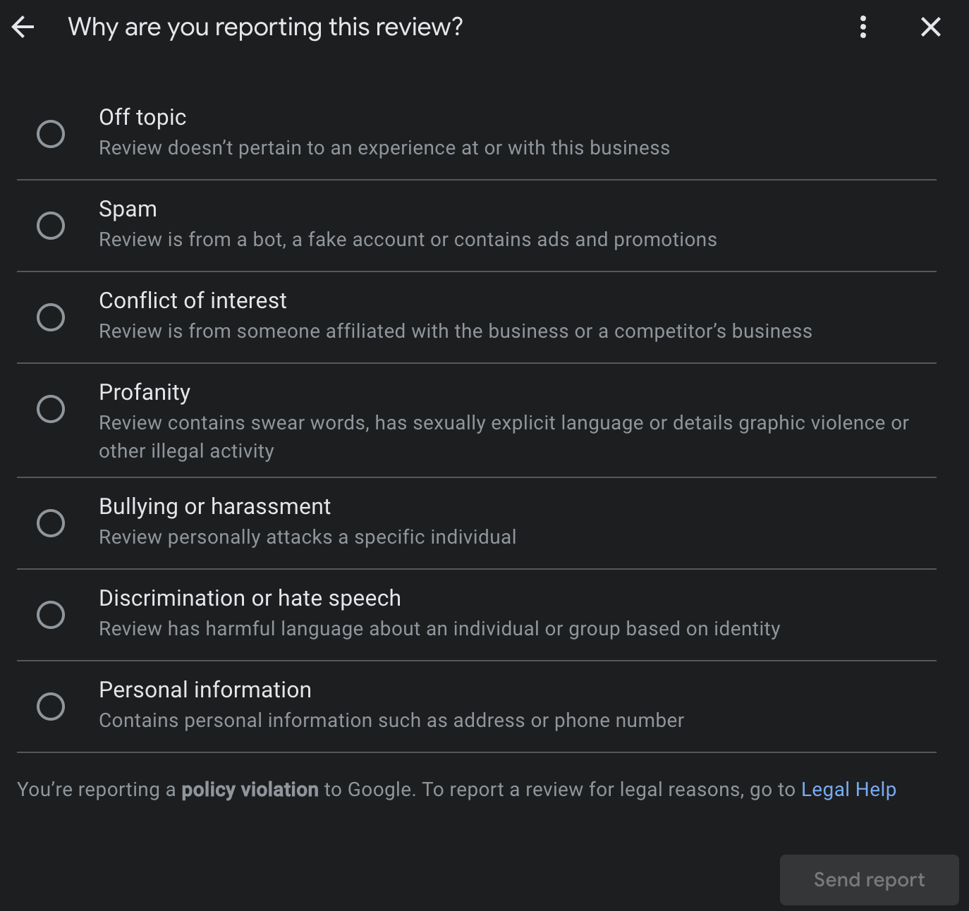Image resolution: width=969 pixels, height=911 pixels.
Task: Click the Personal information description
Action: tap(391, 720)
